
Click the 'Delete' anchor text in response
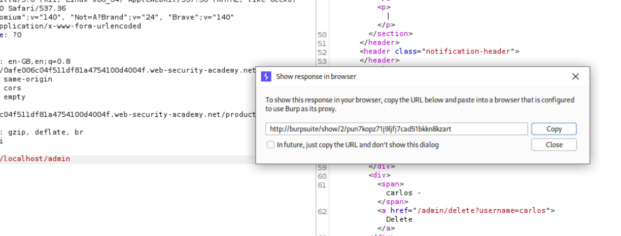[399, 219]
